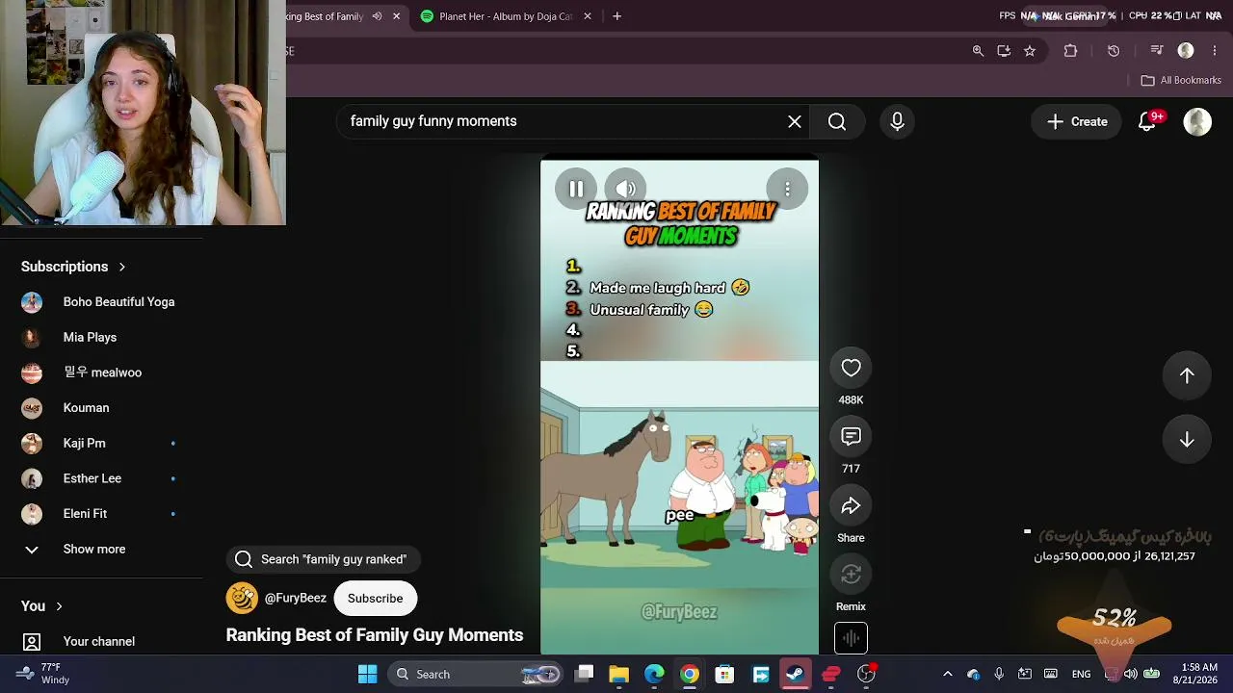Switch the ENG input language
Viewport: 1233px width, 693px height.
click(x=1081, y=674)
